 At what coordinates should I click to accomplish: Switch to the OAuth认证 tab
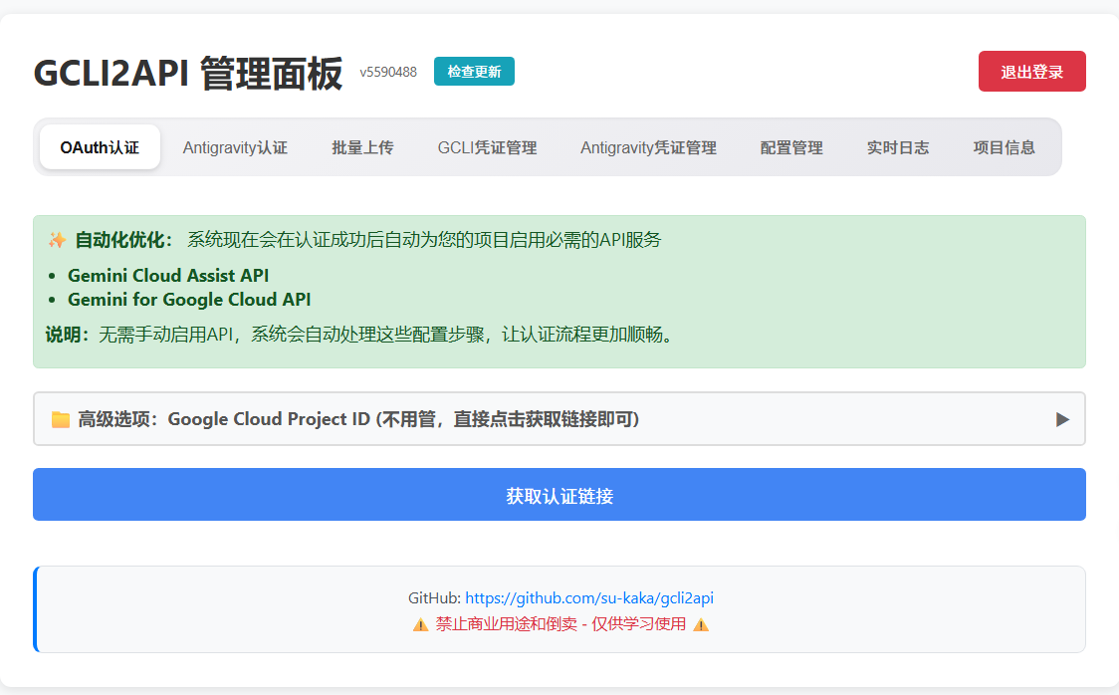tap(100, 147)
